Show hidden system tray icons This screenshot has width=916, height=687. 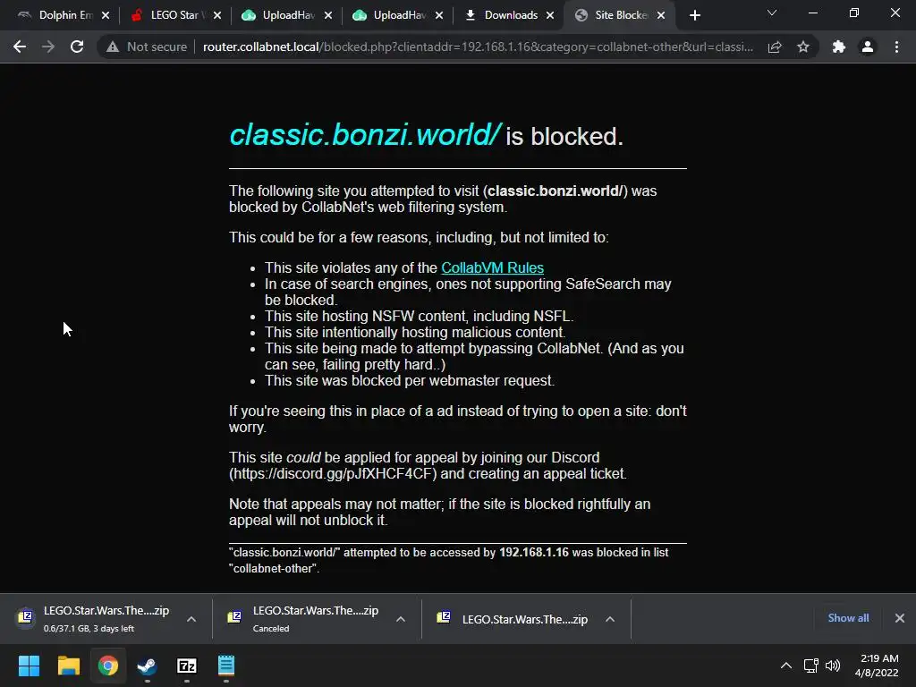[x=786, y=666]
